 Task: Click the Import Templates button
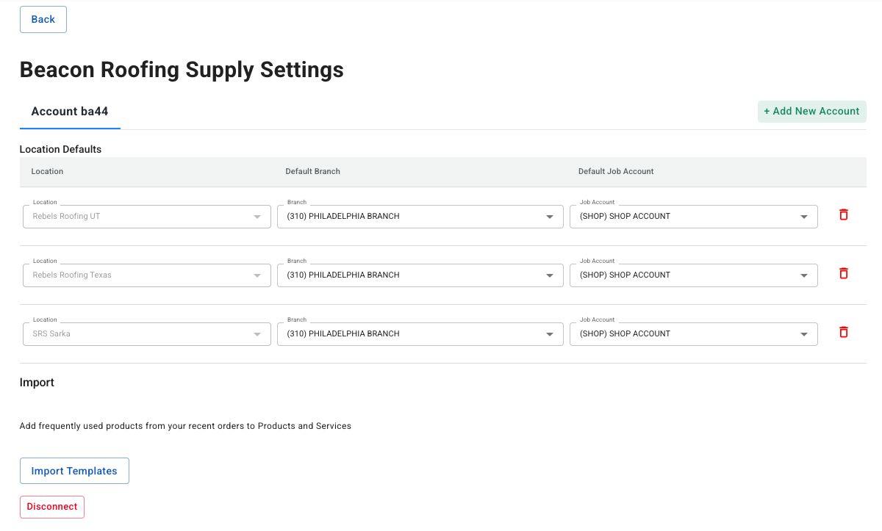(74, 471)
